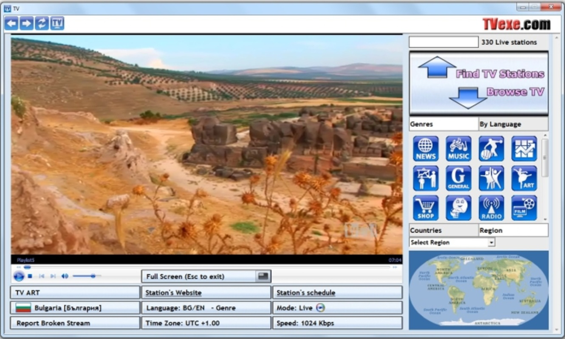Select the sports genre icon with bowler

pos(492,149)
